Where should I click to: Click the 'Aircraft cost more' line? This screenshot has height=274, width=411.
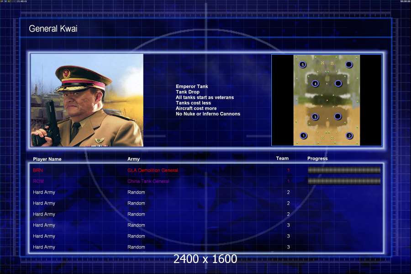[x=196, y=109]
